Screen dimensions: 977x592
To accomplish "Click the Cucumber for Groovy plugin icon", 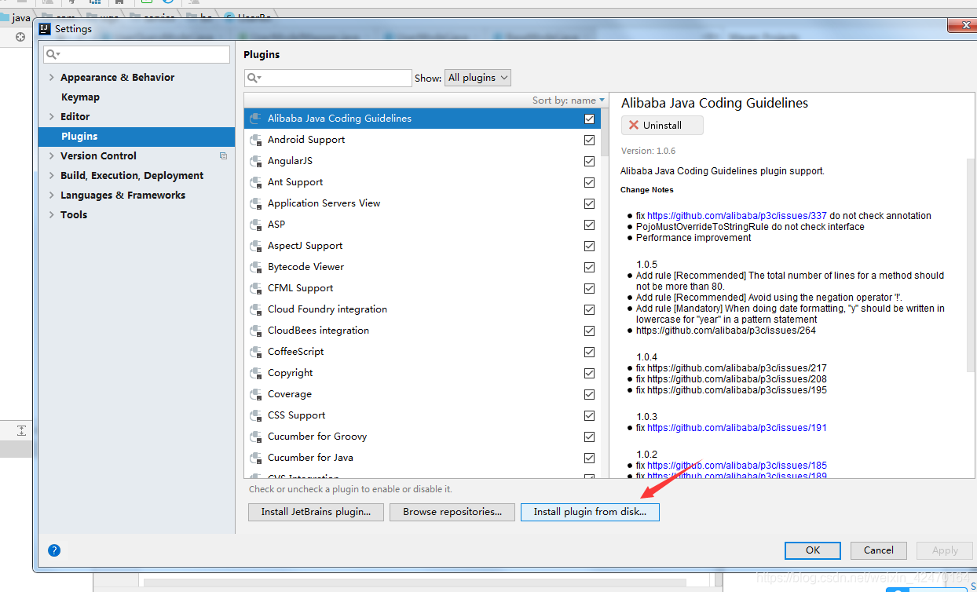I will [x=255, y=437].
